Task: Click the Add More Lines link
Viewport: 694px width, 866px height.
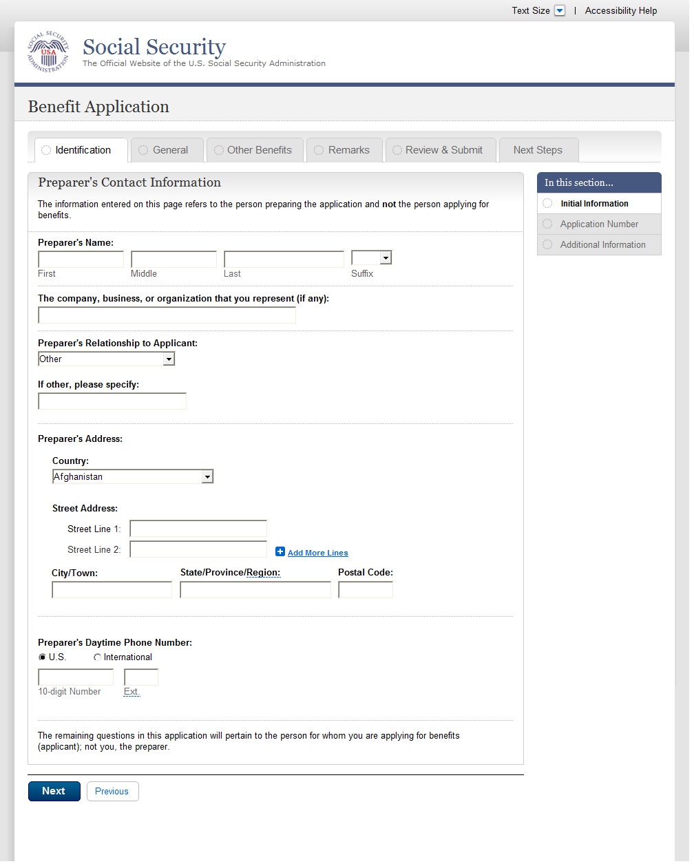Action: 317,553
